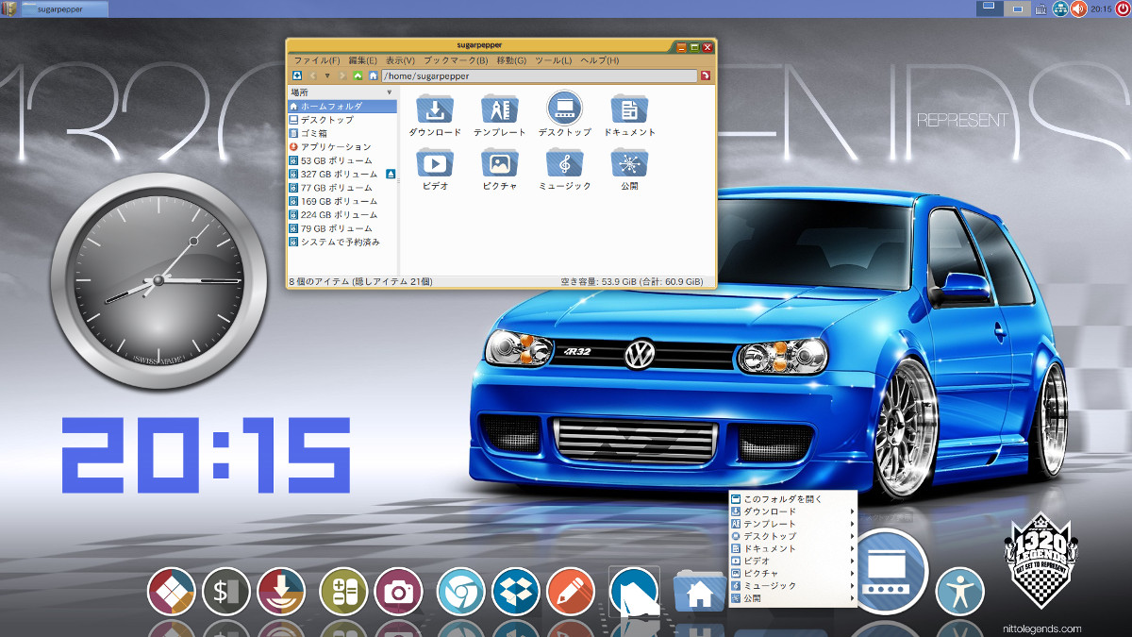Open ゴミ箱 in the places sidebar
This screenshot has height=637, width=1132.
[x=342, y=134]
